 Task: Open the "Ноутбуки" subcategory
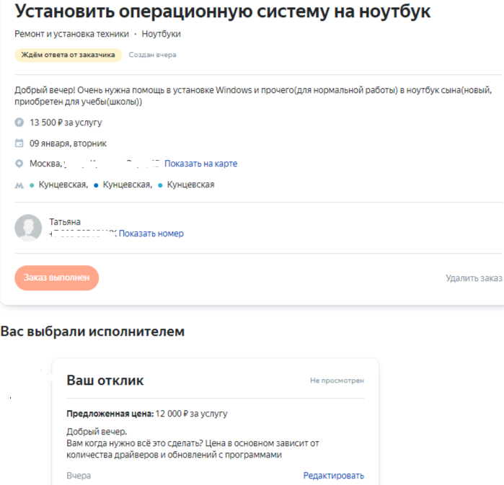click(x=162, y=34)
